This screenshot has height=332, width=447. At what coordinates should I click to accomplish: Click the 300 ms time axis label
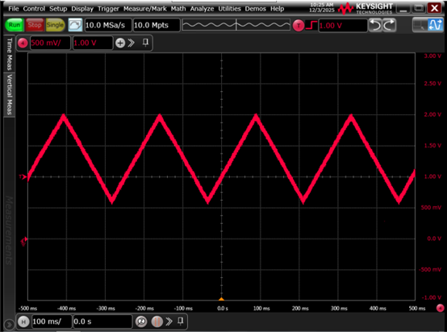click(x=339, y=309)
